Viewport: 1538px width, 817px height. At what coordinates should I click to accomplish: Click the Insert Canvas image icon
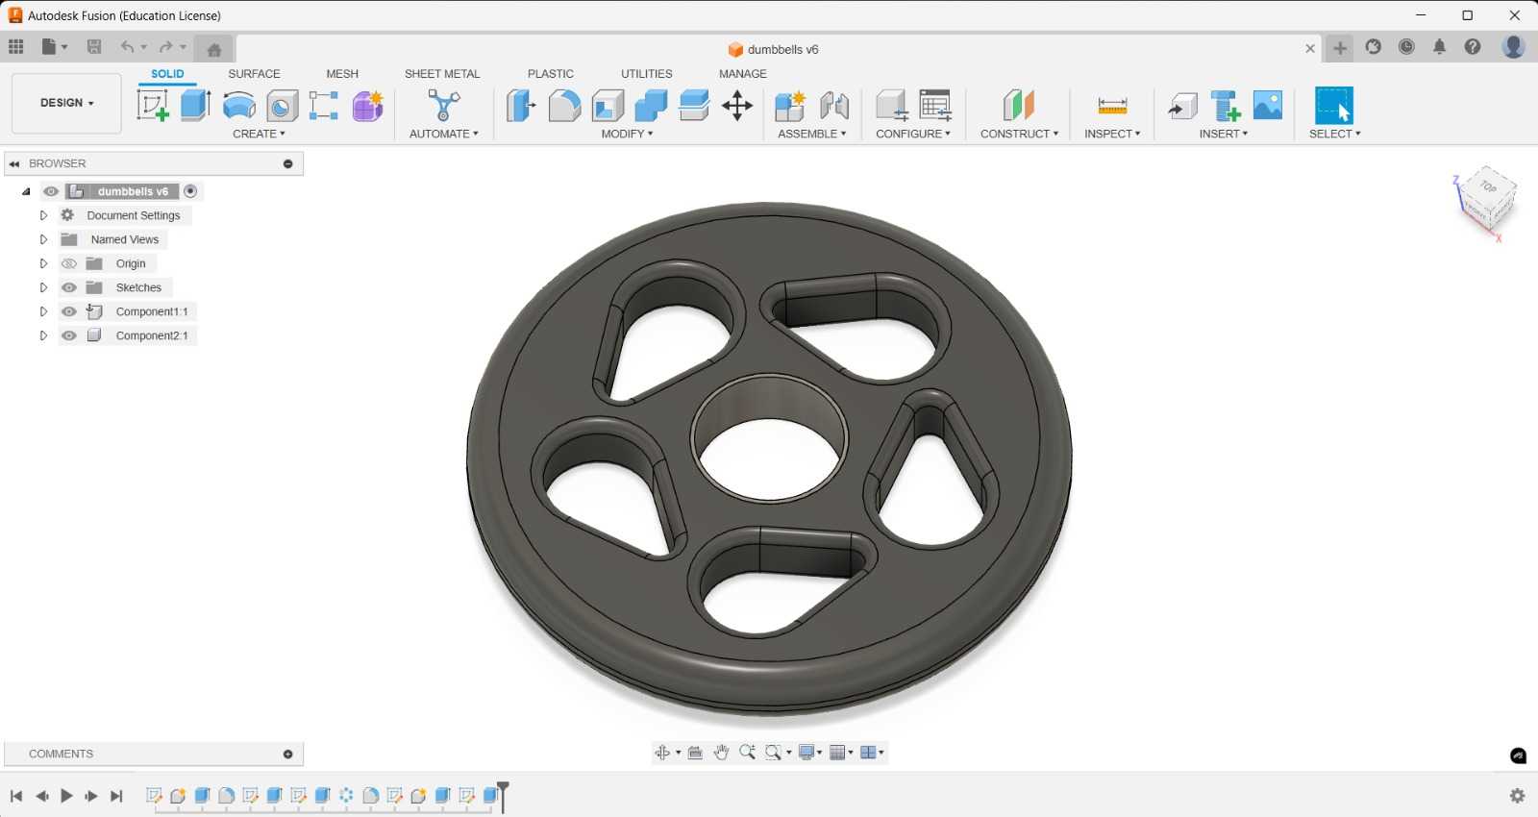[1268, 106]
